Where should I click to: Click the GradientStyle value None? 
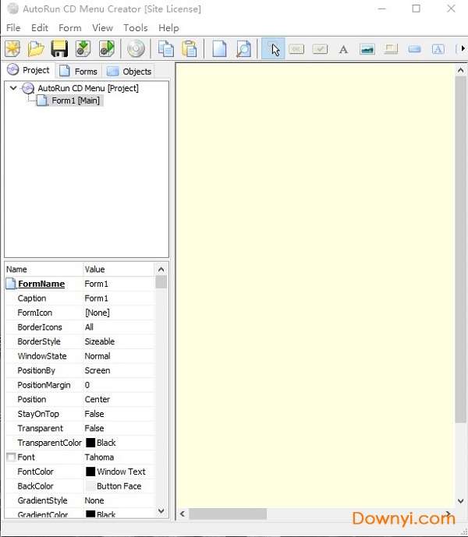coord(94,500)
